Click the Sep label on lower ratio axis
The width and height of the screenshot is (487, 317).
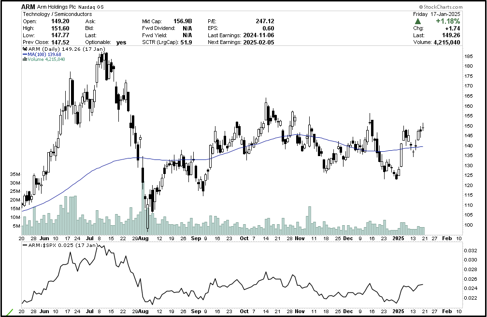[196, 311]
